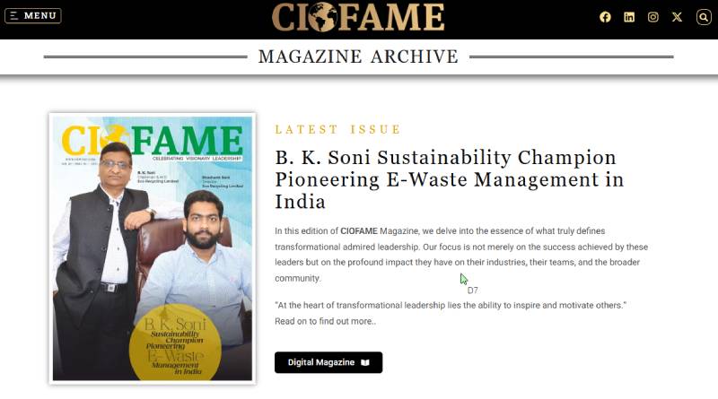Open the B. K. Soni headline link

tap(449, 178)
